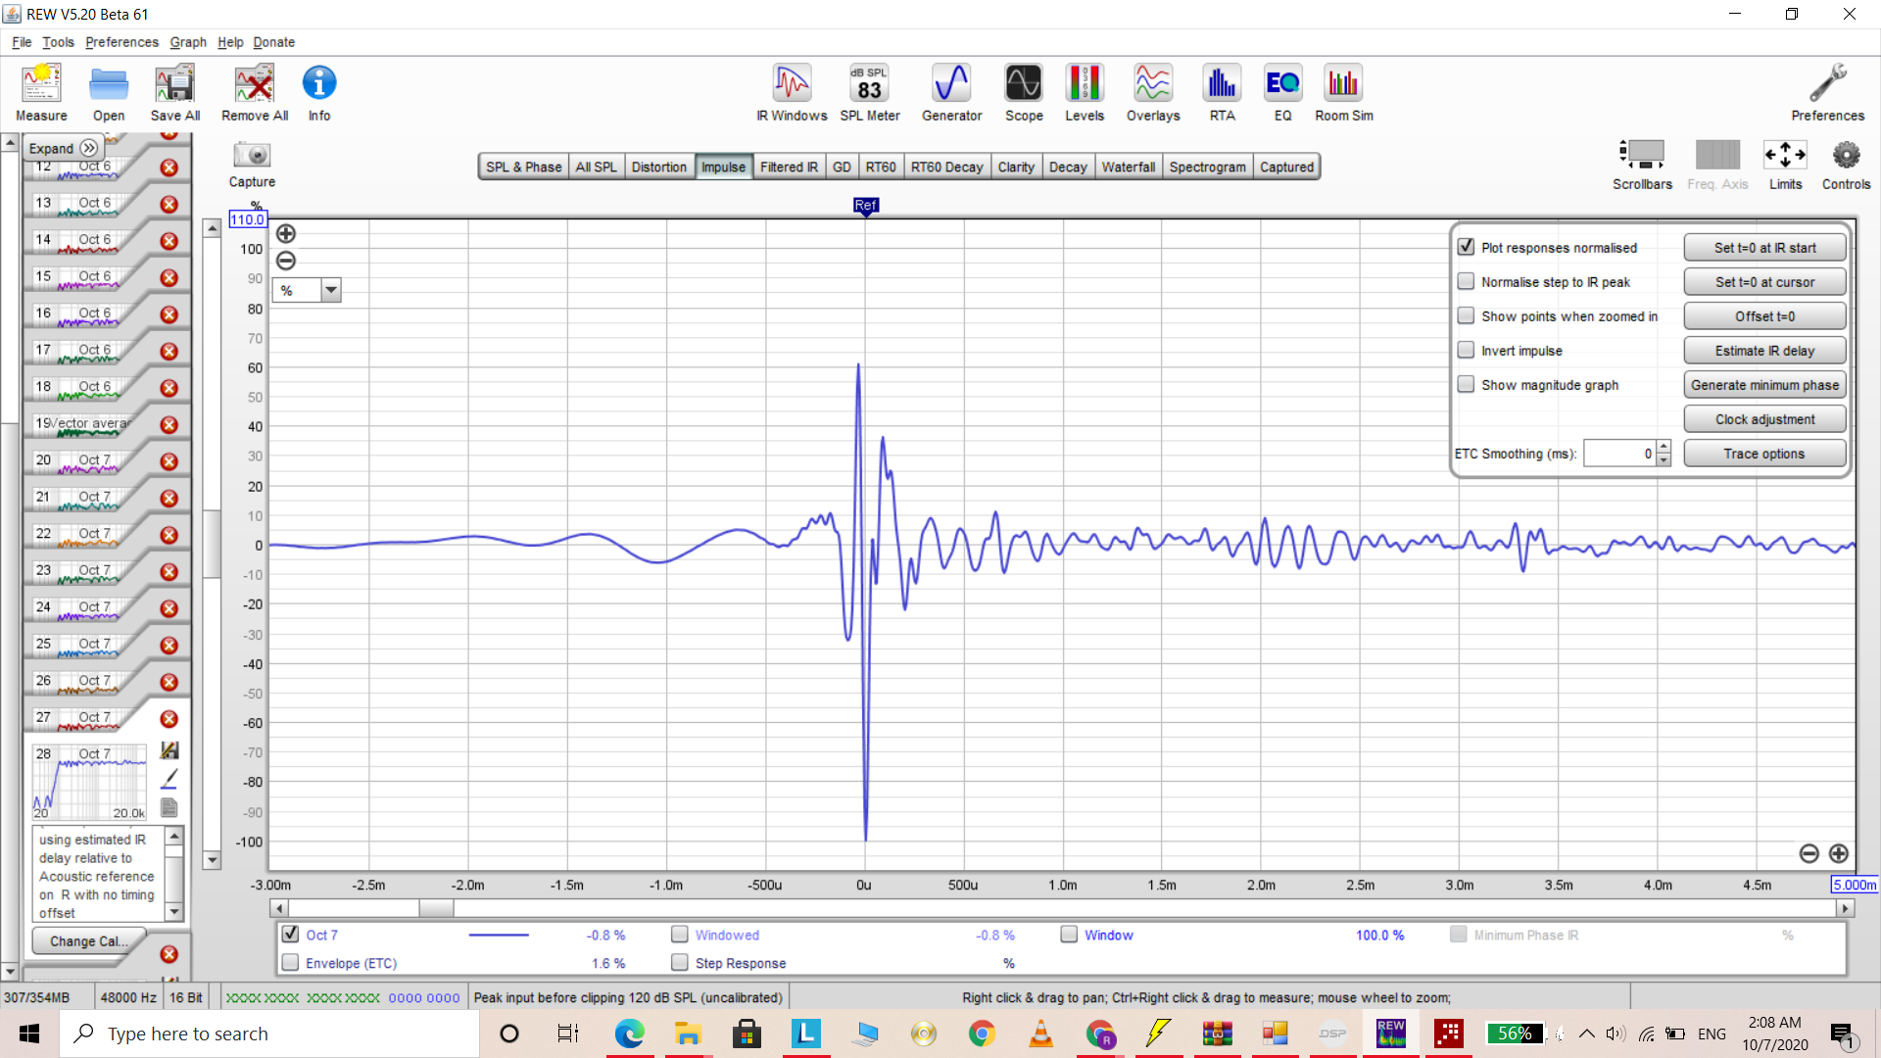The width and height of the screenshot is (1881, 1058).
Task: Click measurement list vertical scrollbar thumb
Action: point(9,289)
